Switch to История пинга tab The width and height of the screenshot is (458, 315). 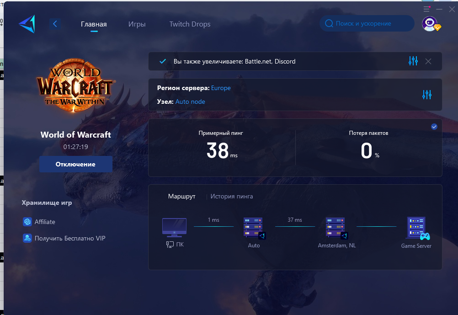tap(232, 197)
